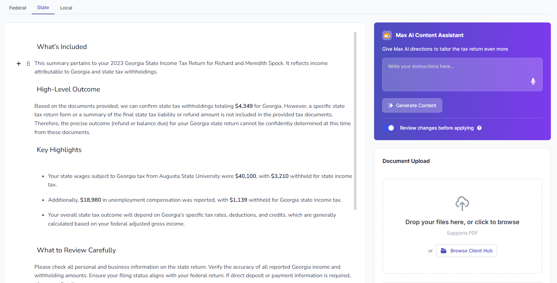Click the $40,100 state wages value
This screenshot has width=557, height=283.
[246, 176]
